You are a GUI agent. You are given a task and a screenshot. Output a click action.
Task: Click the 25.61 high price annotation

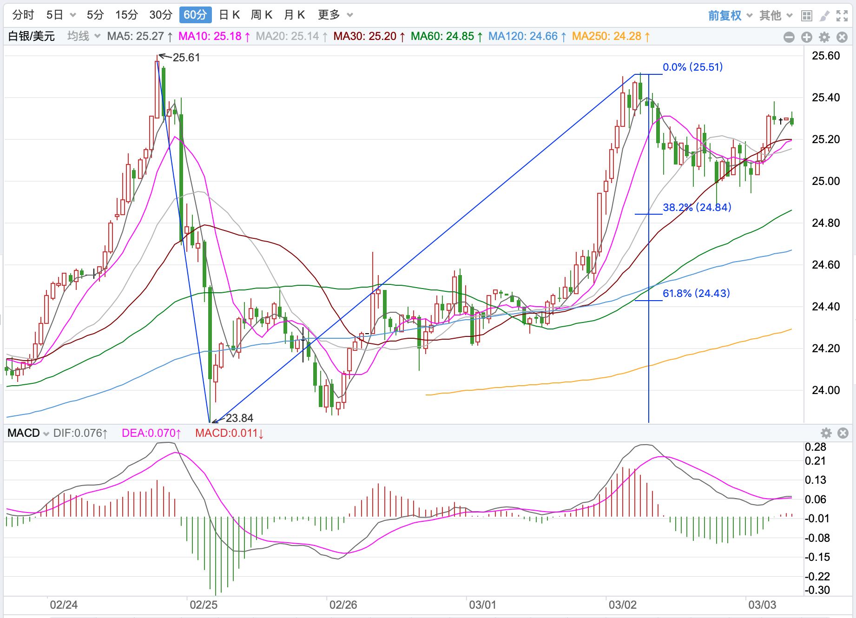(186, 58)
